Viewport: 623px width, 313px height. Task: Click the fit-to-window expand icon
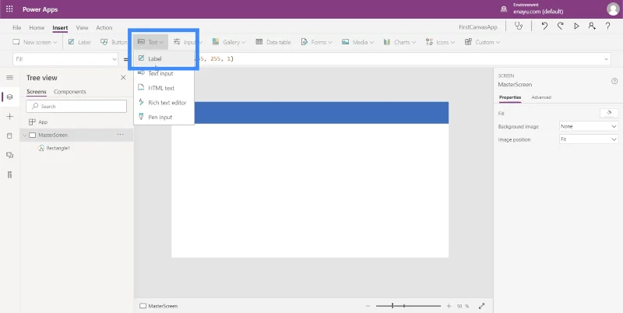tap(481, 306)
